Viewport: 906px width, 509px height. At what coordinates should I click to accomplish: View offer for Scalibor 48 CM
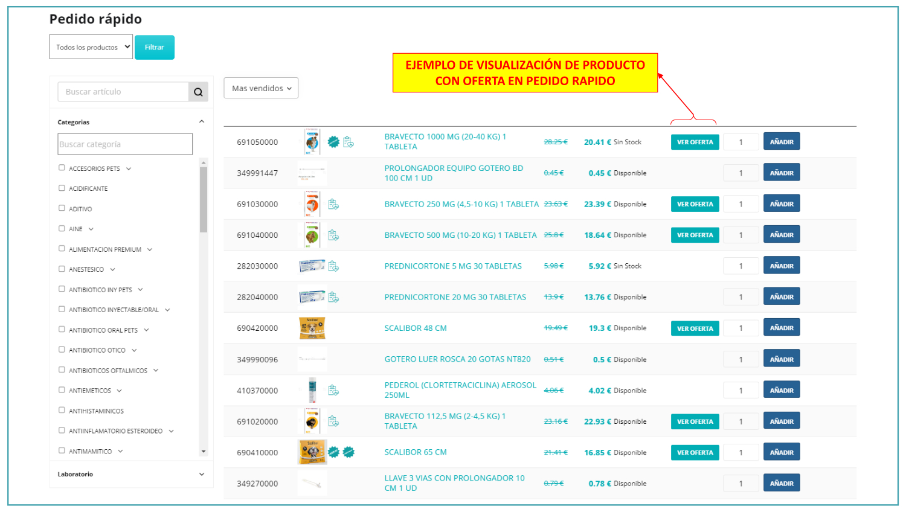pos(695,328)
